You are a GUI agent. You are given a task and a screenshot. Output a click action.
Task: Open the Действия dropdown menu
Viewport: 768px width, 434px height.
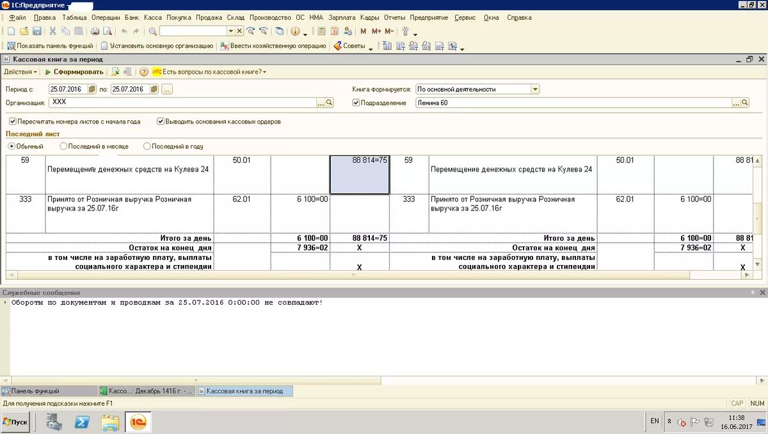pos(20,72)
